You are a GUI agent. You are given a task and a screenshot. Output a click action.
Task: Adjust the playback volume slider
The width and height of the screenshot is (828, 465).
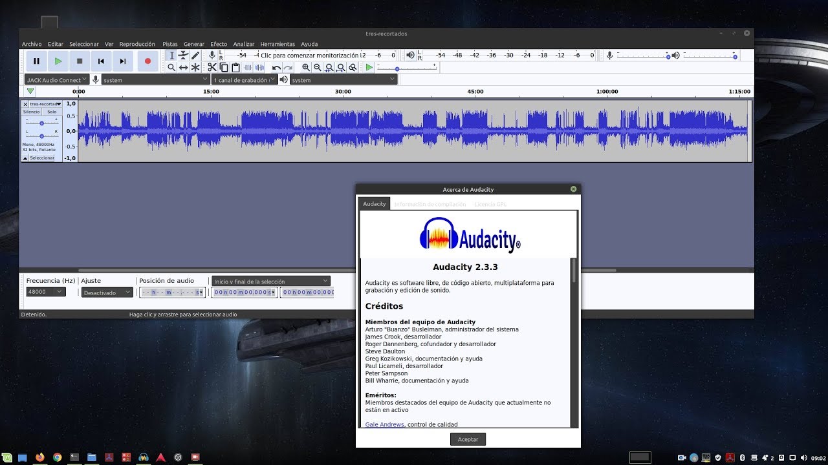pyautogui.click(x=710, y=56)
